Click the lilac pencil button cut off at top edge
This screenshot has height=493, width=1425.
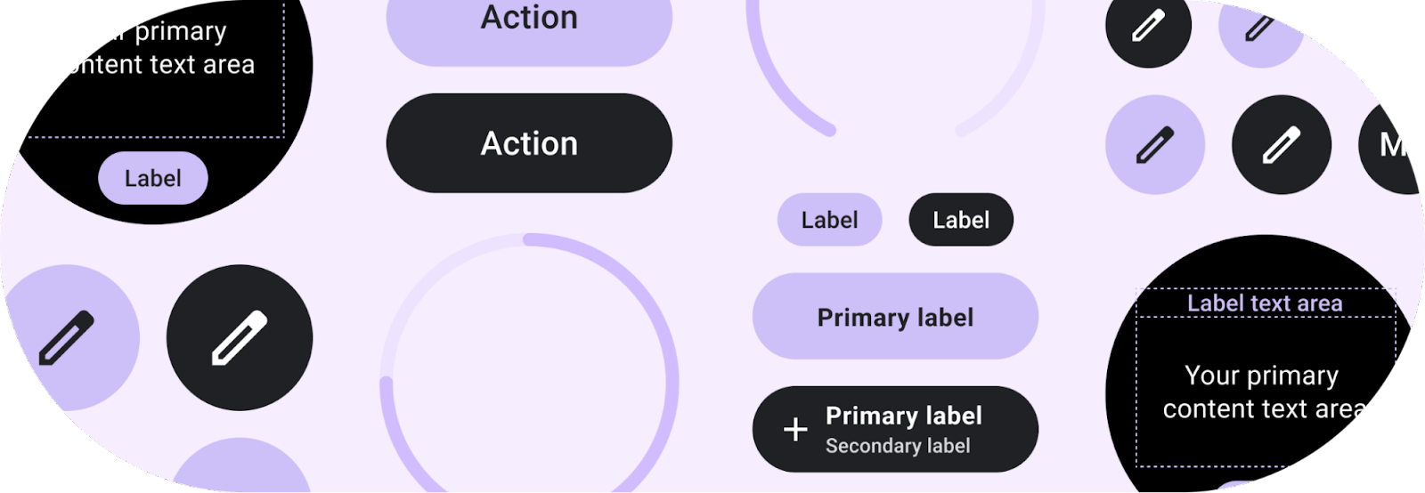pos(1259,28)
